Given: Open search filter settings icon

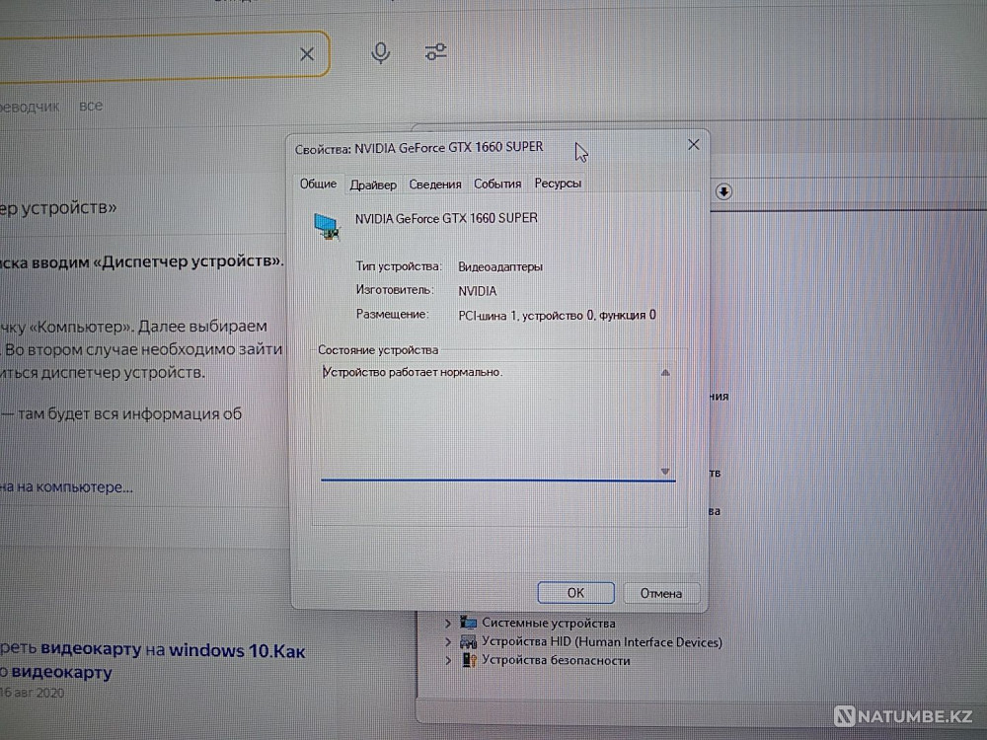Looking at the screenshot, I should coord(435,51).
